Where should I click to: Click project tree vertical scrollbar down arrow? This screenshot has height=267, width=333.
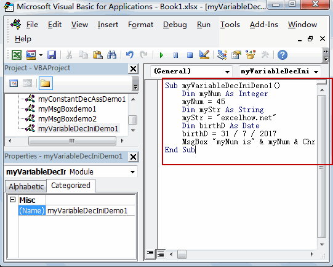coord(133,130)
